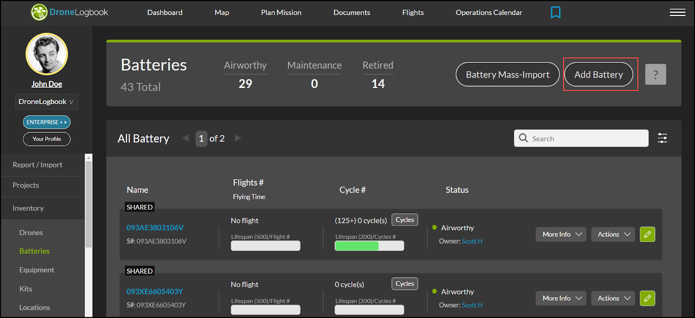Open the Map tab
Image resolution: width=695 pixels, height=318 pixels.
(222, 13)
